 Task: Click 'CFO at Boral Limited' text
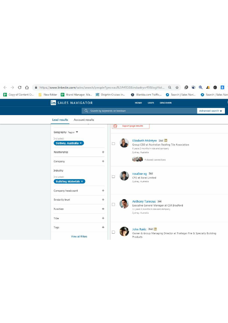144,178
